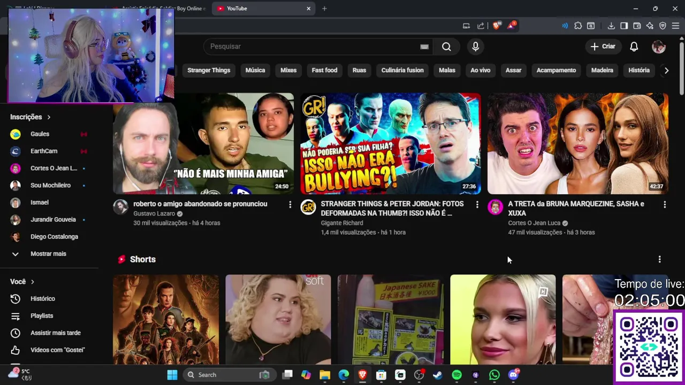Select the Acampamento filter chip

tap(556, 71)
